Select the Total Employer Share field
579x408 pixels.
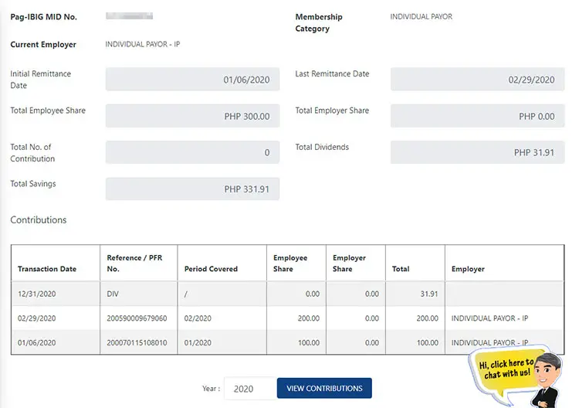click(x=477, y=116)
